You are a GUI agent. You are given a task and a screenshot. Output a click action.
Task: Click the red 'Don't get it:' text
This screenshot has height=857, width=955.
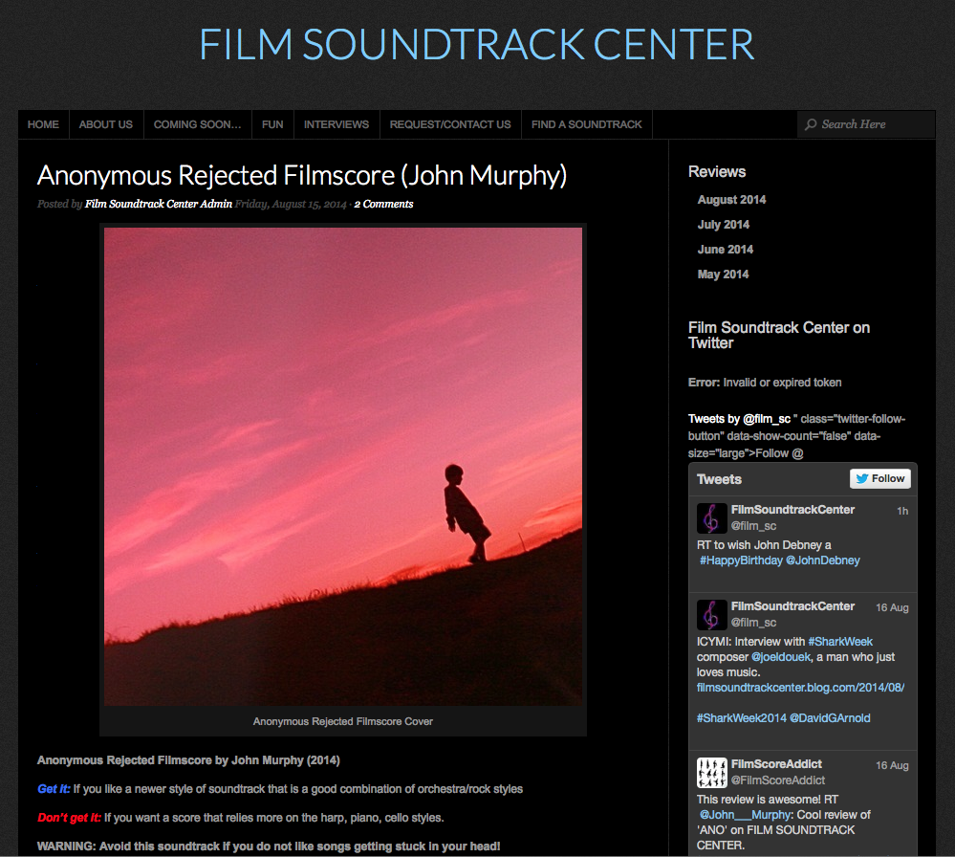pyautogui.click(x=70, y=818)
